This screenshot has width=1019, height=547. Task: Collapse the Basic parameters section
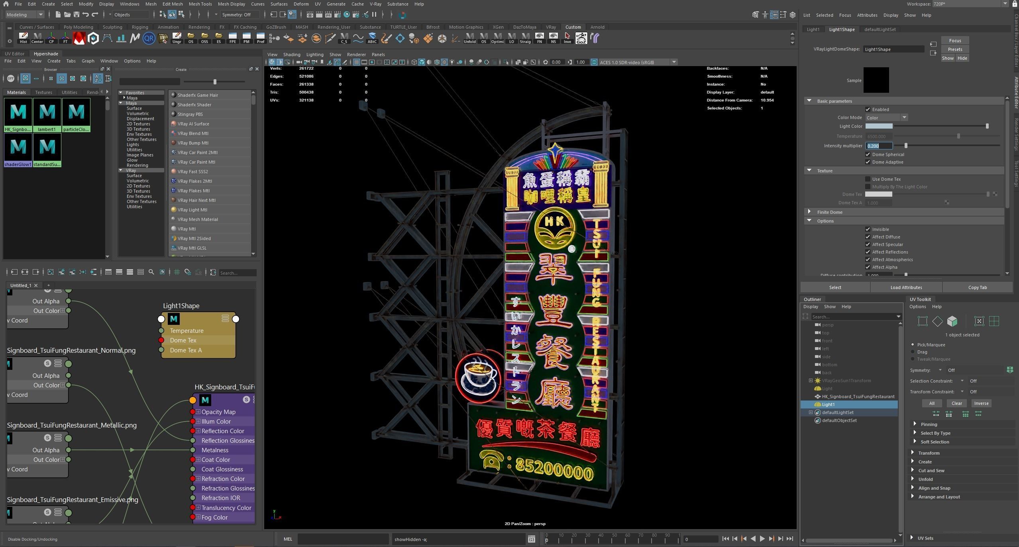809,101
